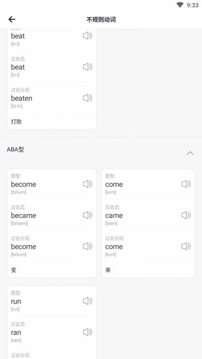Play audio for past participle come
The height and width of the screenshot is (359, 202).
click(x=186, y=246)
